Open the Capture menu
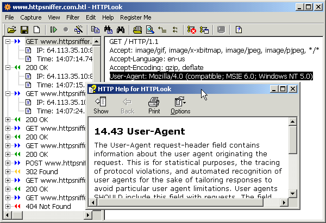 [31, 17]
